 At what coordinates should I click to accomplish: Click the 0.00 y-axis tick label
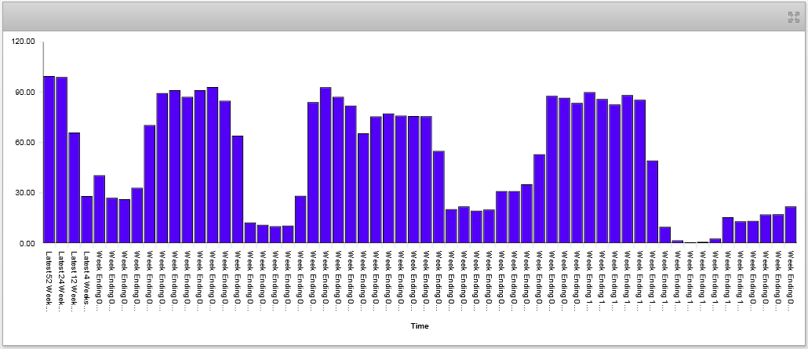pos(28,243)
